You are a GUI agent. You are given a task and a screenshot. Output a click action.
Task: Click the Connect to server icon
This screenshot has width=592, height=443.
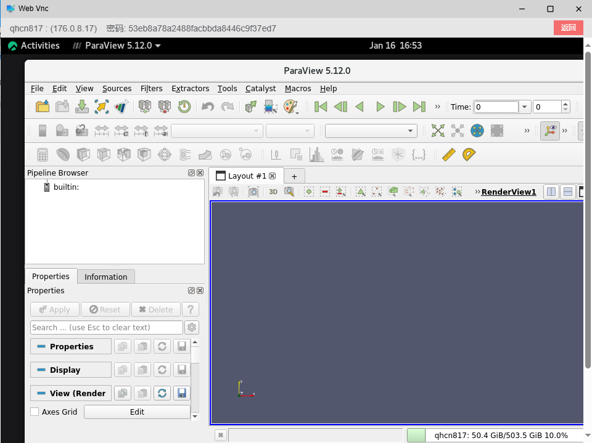[144, 107]
